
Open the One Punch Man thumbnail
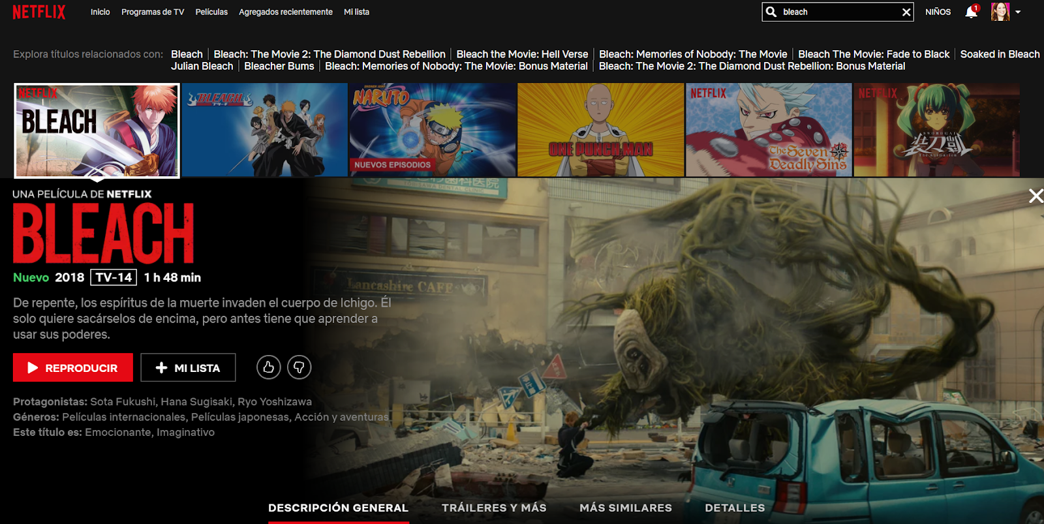(x=600, y=130)
